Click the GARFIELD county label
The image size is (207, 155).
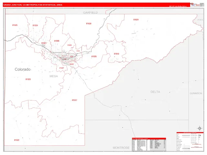click(x=90, y=13)
